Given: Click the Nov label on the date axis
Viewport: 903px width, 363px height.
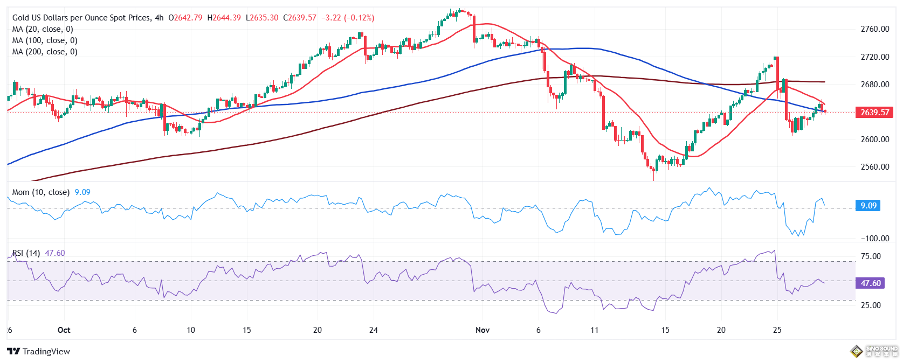Looking at the screenshot, I should 482,330.
